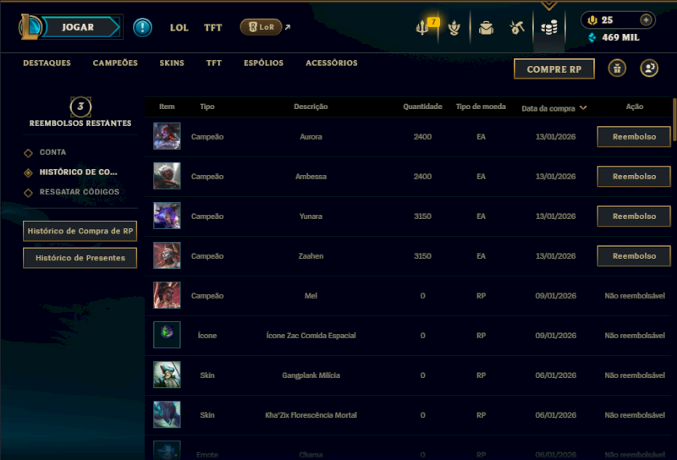Click the 469 MIL Blue Essence balance
The height and width of the screenshot is (460, 677).
[x=620, y=37]
